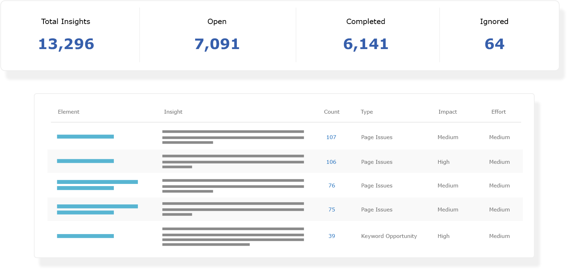Click the Effort column header

pyautogui.click(x=498, y=112)
